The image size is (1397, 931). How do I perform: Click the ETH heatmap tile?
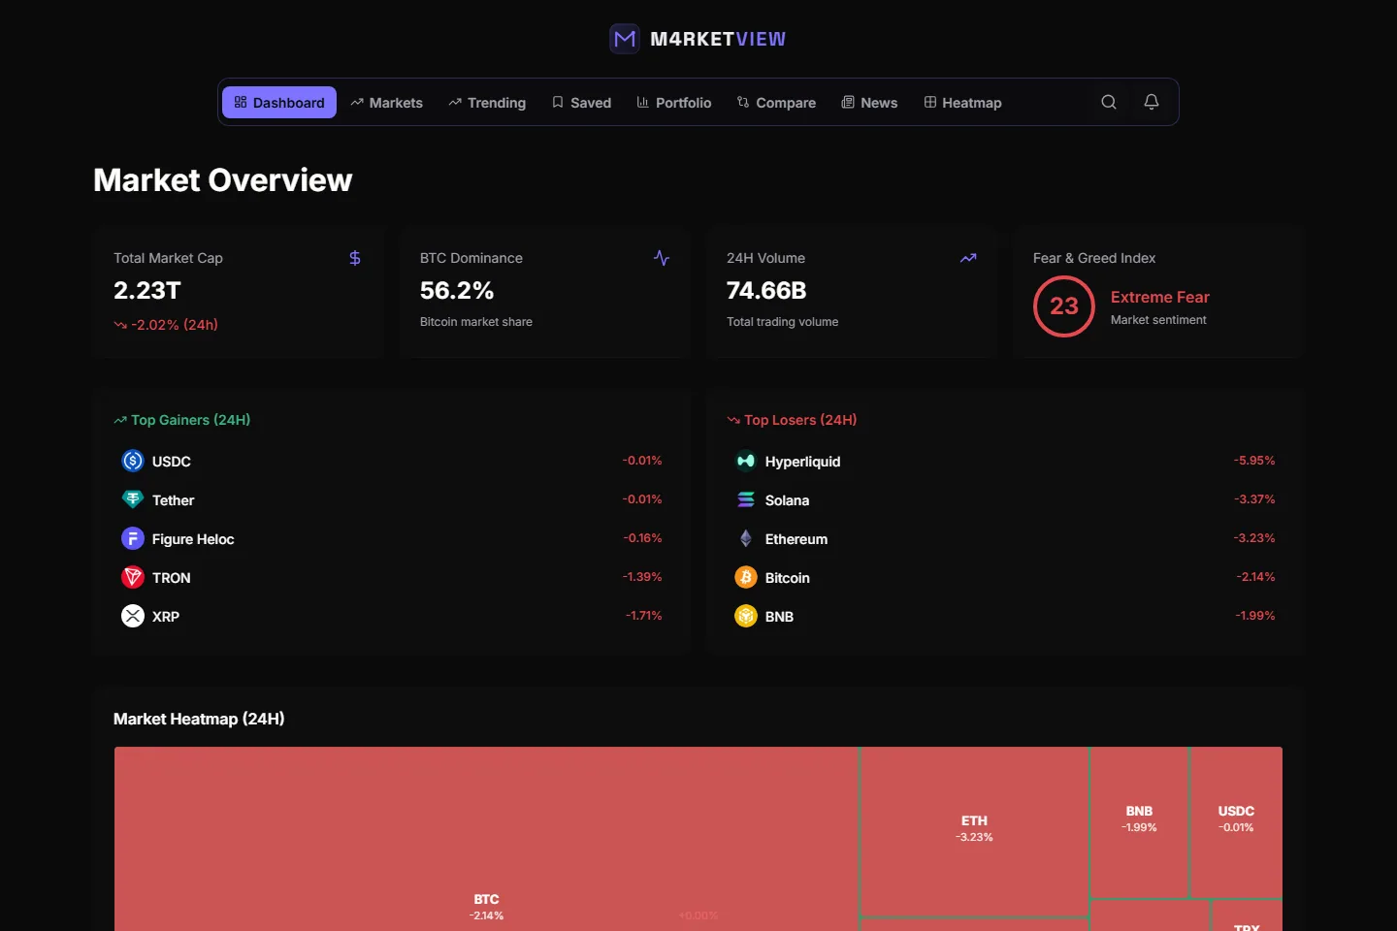pos(974,830)
